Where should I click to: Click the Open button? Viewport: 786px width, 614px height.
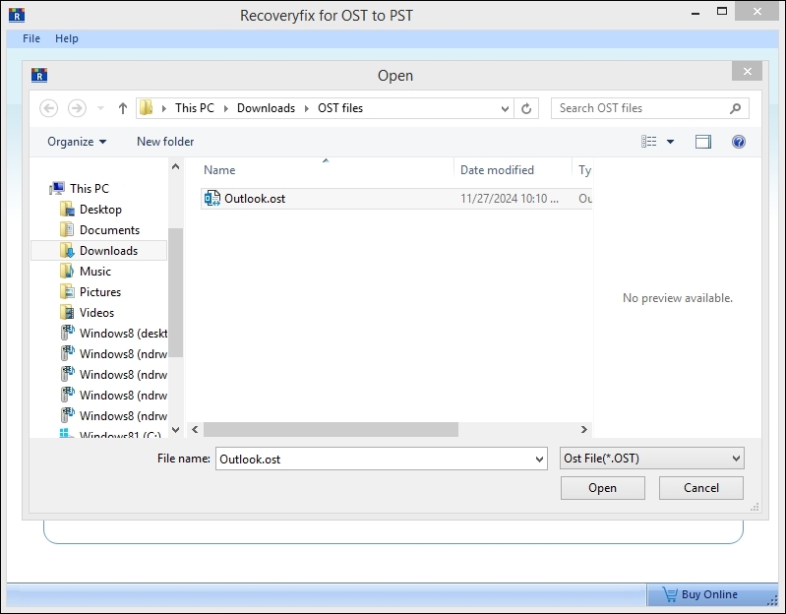point(602,488)
